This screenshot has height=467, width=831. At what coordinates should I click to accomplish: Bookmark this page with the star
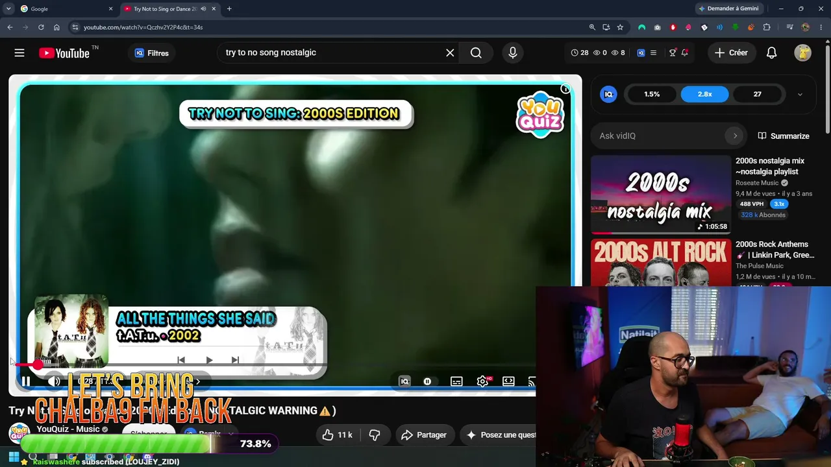[x=620, y=27]
